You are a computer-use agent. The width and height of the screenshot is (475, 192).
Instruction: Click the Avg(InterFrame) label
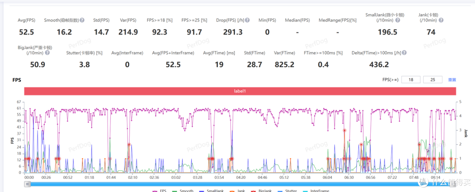[x=127, y=53]
